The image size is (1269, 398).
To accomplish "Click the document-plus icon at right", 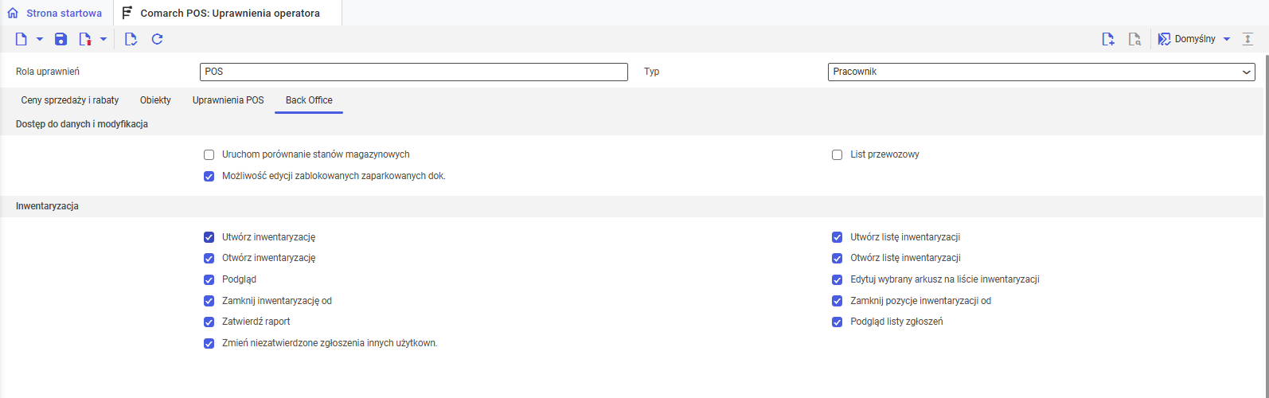I will 1108,39.
